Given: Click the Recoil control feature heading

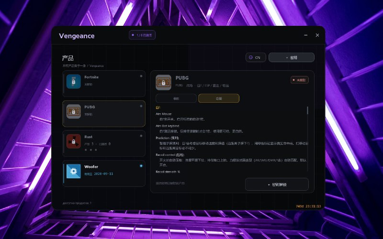Looking at the screenshot, I should [170, 155].
